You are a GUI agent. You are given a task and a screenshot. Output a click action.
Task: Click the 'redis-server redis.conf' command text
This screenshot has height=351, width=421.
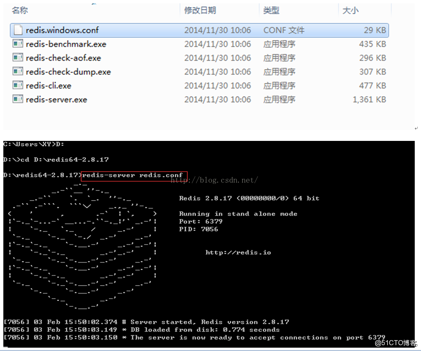(132, 175)
